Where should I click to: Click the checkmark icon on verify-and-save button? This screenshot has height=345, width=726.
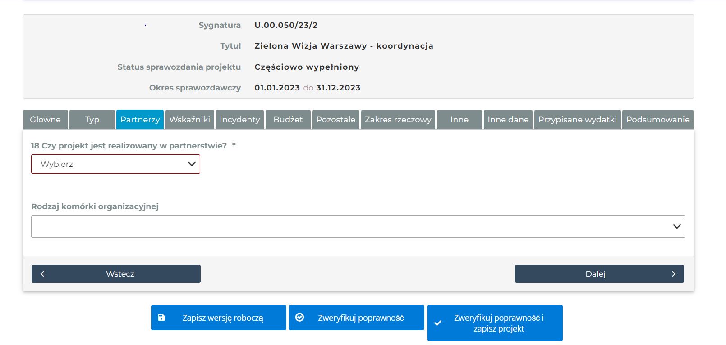click(x=437, y=323)
